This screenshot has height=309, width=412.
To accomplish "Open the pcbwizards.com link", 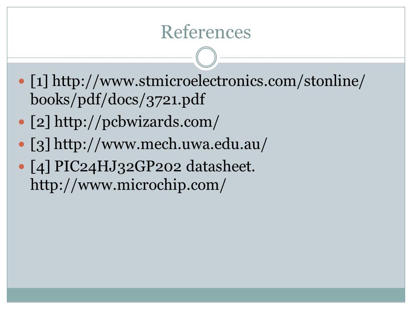I will pyautogui.click(x=136, y=122).
